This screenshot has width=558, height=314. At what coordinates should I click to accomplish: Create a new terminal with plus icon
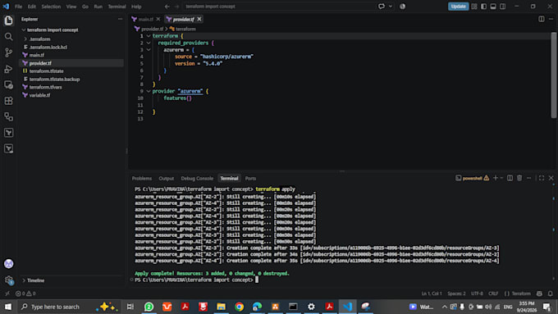point(496,178)
